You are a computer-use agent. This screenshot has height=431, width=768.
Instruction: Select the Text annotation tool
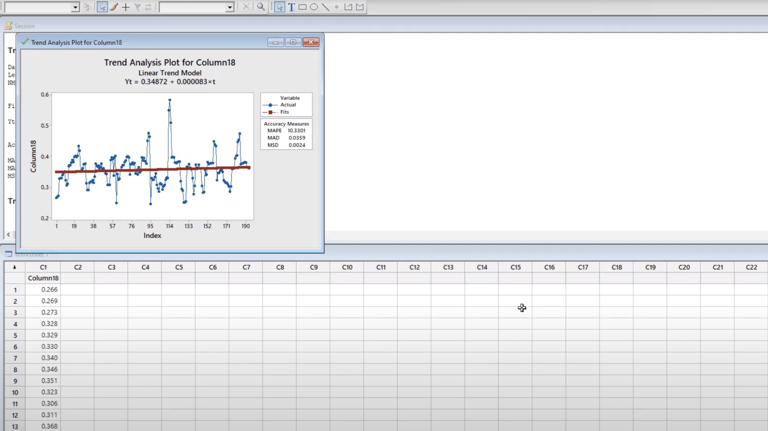point(291,7)
